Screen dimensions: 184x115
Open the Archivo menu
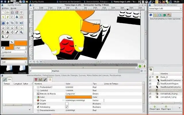point(5,8)
